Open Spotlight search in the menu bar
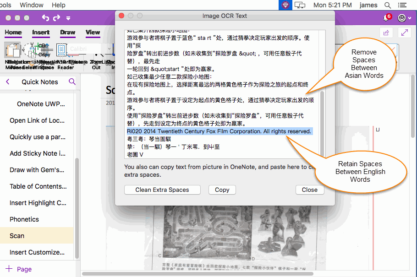417x277 pixels. pyautogui.click(x=388, y=5)
